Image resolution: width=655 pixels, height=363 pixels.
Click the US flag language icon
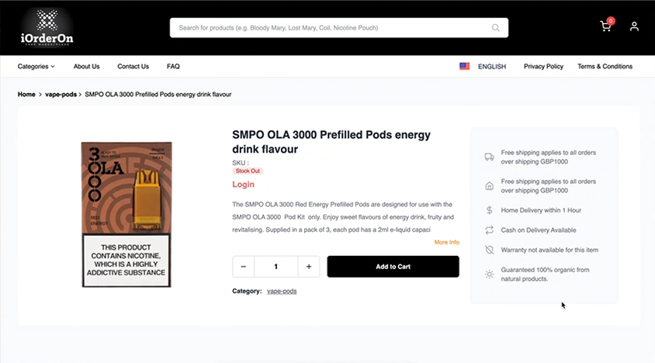click(465, 67)
